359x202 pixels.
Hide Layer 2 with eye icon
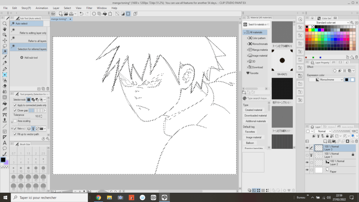tap(307, 163)
